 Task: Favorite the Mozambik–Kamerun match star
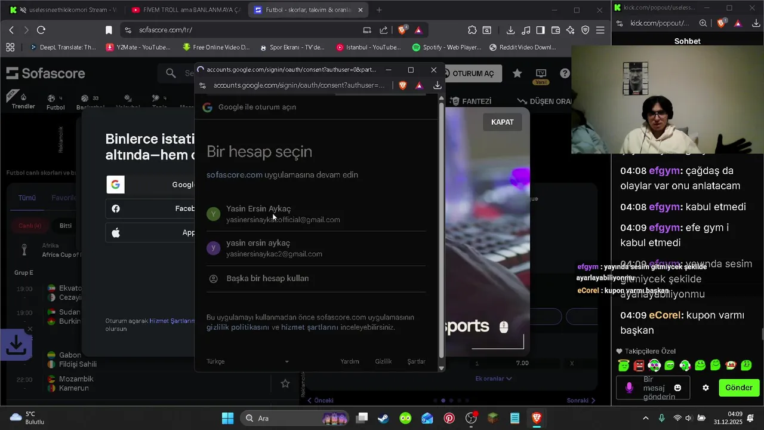tap(285, 383)
